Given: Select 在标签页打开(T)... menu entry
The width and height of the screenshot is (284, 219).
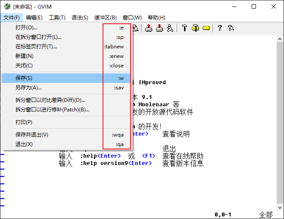Looking at the screenshot, I should [x=66, y=47].
